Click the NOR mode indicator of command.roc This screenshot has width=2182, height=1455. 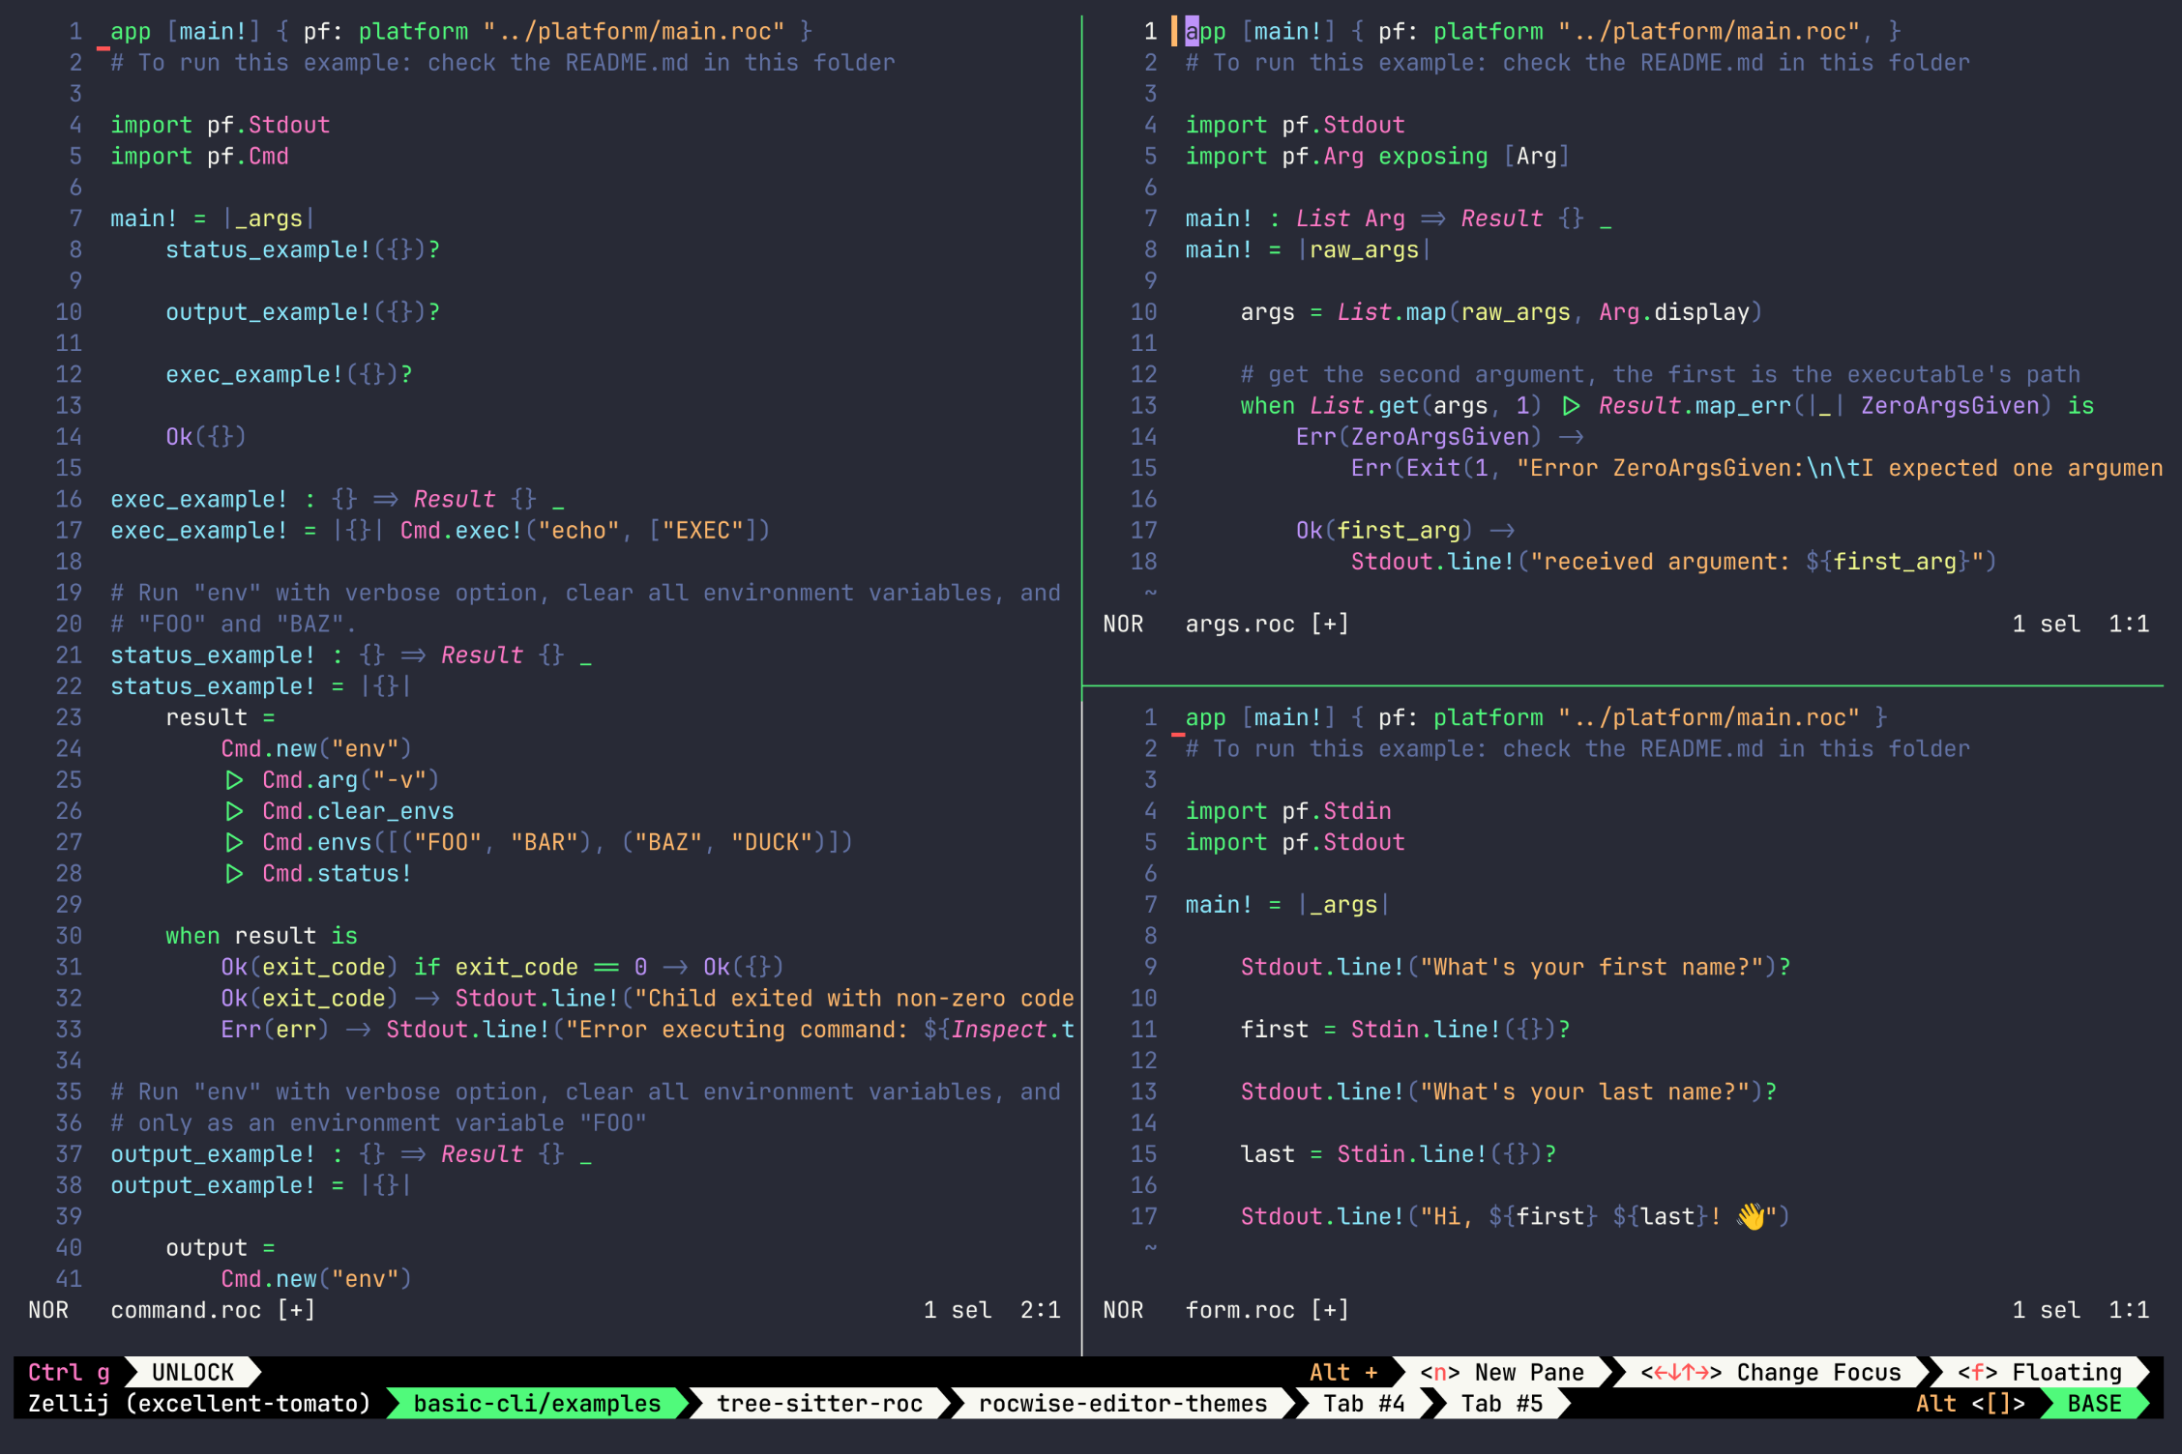48,1310
